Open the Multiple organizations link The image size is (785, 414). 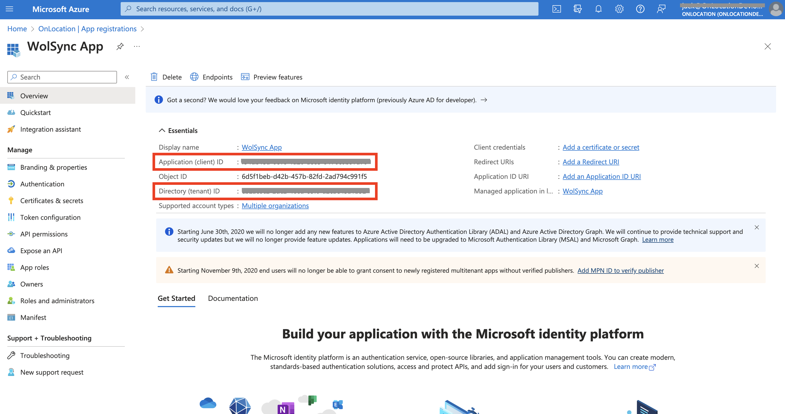275,206
